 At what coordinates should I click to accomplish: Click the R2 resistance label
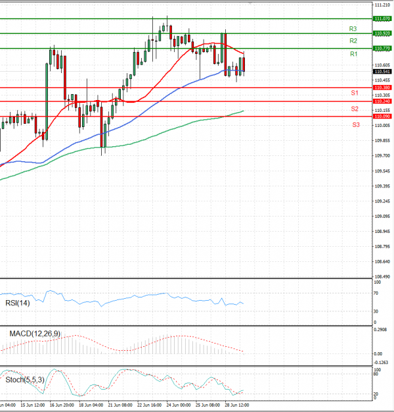(353, 41)
